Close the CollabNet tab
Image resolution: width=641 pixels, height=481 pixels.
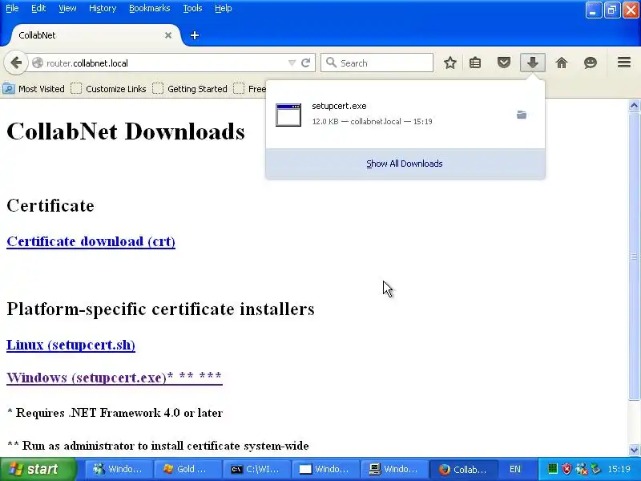(168, 35)
